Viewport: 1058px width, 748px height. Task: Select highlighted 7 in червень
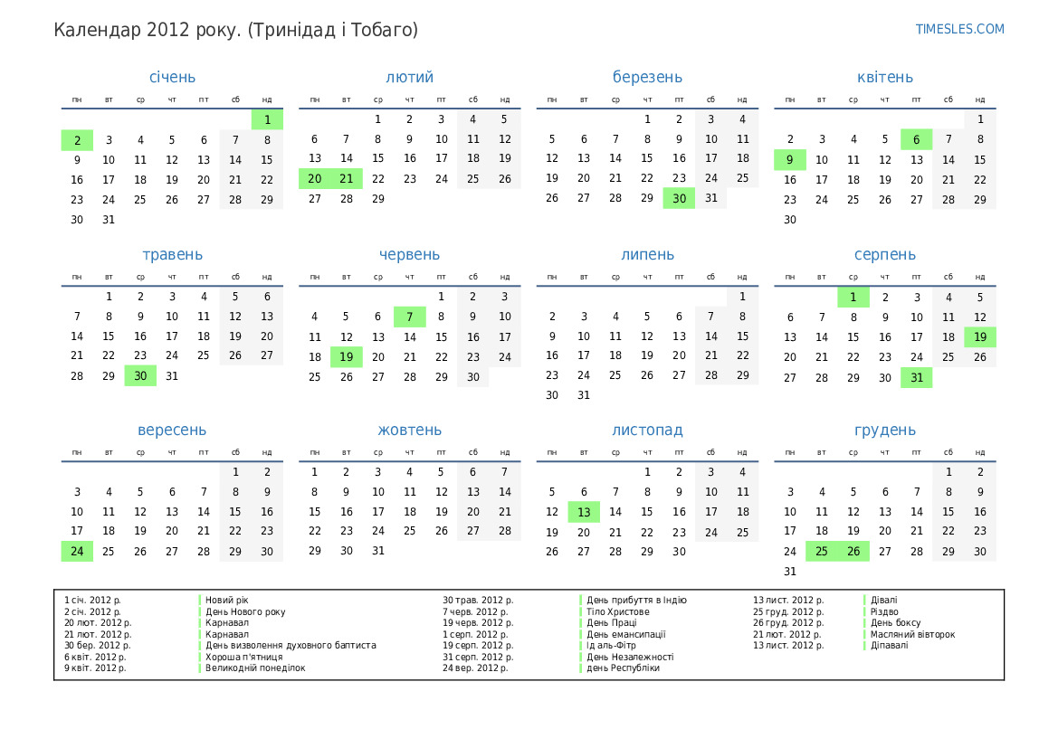[410, 317]
